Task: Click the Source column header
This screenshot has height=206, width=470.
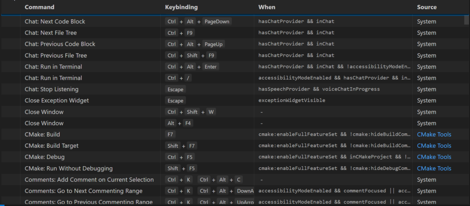Action: point(427,7)
